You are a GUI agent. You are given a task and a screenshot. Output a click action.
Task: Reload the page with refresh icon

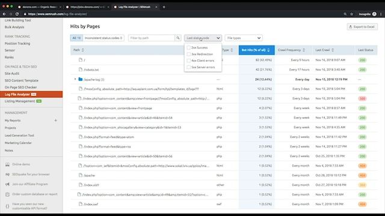tap(17, 14)
